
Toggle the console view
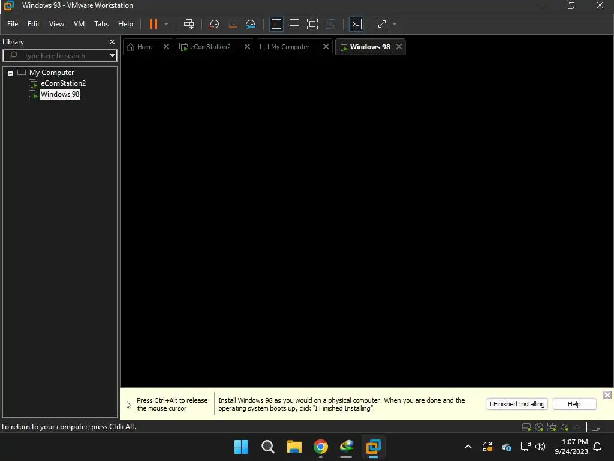pyautogui.click(x=356, y=24)
